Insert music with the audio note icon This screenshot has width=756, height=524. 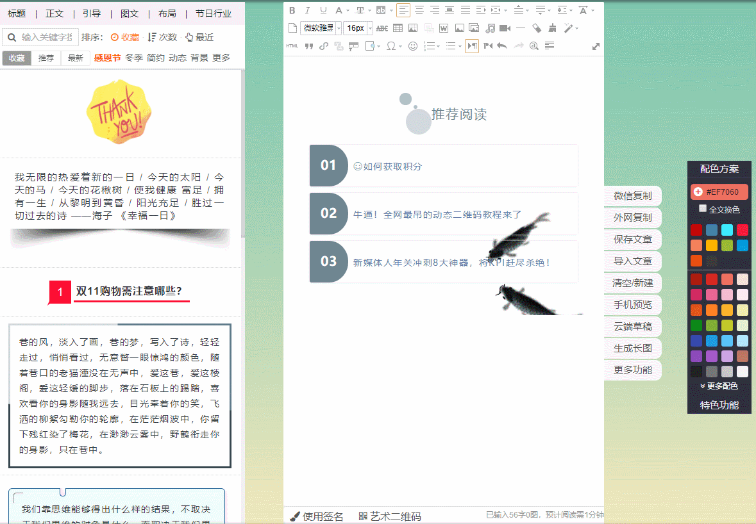pos(490,28)
